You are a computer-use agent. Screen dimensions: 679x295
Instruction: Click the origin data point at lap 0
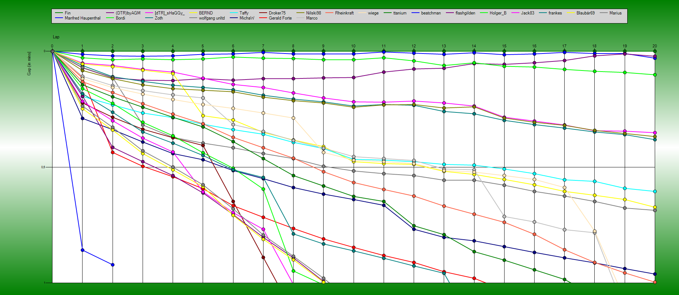[52, 51]
